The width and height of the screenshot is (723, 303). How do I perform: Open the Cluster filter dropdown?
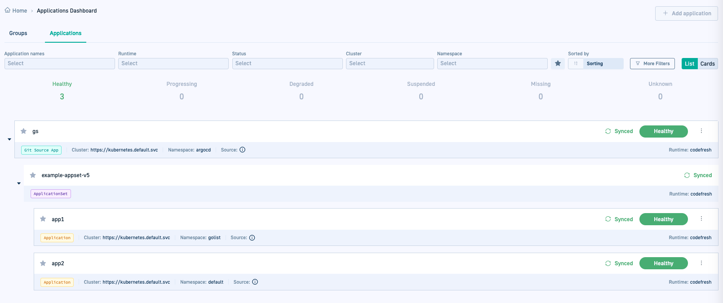389,63
